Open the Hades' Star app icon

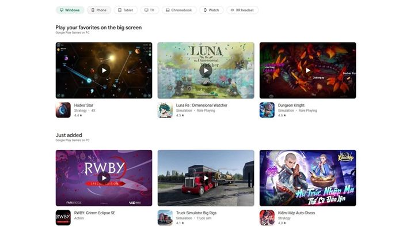coord(63,110)
